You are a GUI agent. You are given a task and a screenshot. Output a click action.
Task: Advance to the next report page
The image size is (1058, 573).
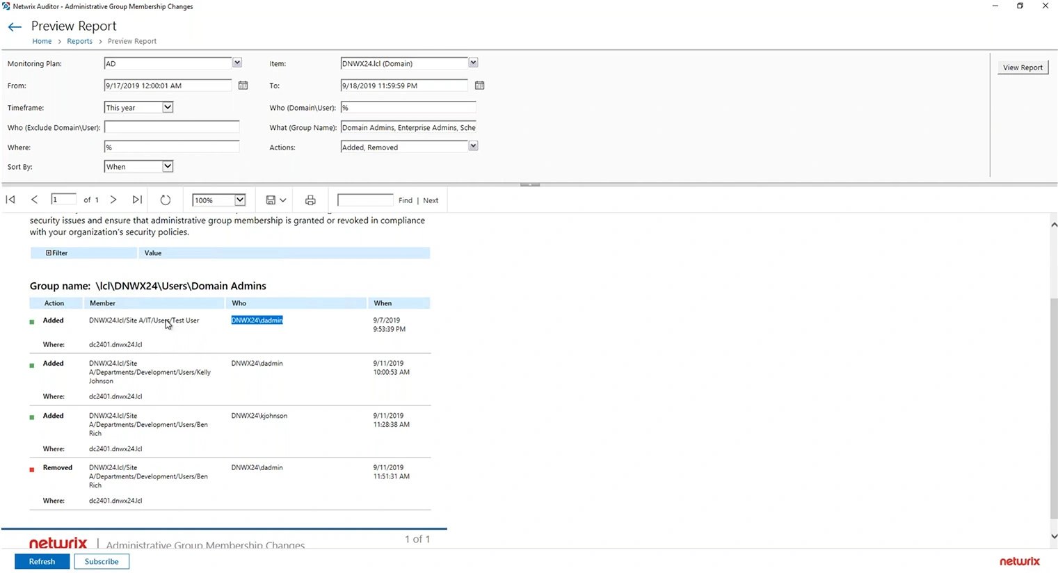coord(113,200)
